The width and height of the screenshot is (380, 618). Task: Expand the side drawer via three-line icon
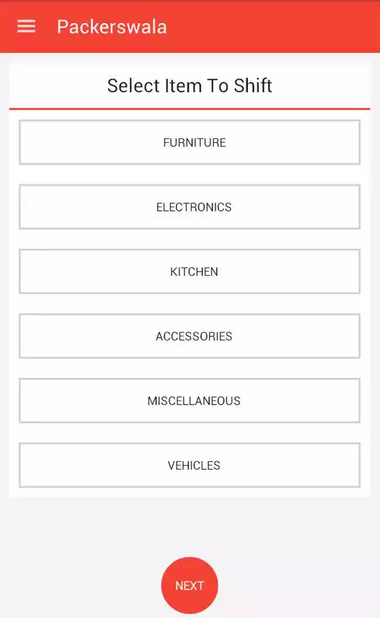26,26
